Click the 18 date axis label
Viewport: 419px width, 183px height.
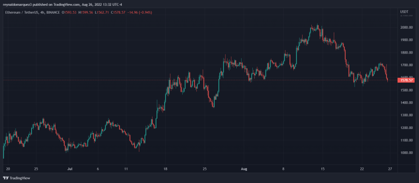tap(165, 169)
